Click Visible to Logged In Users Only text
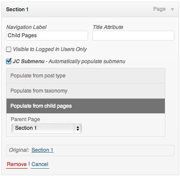Screen dimensions: 180x176 click(x=50, y=49)
